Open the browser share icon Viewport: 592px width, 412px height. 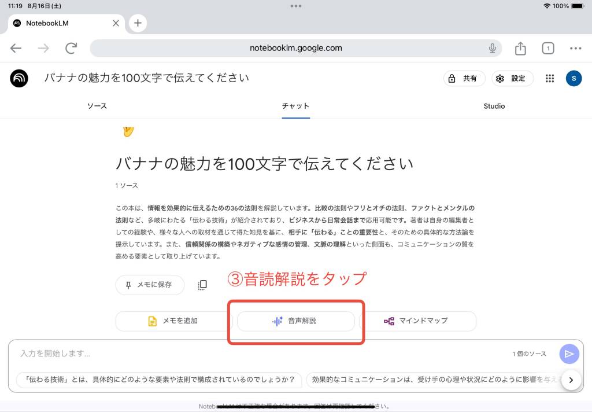click(x=520, y=49)
